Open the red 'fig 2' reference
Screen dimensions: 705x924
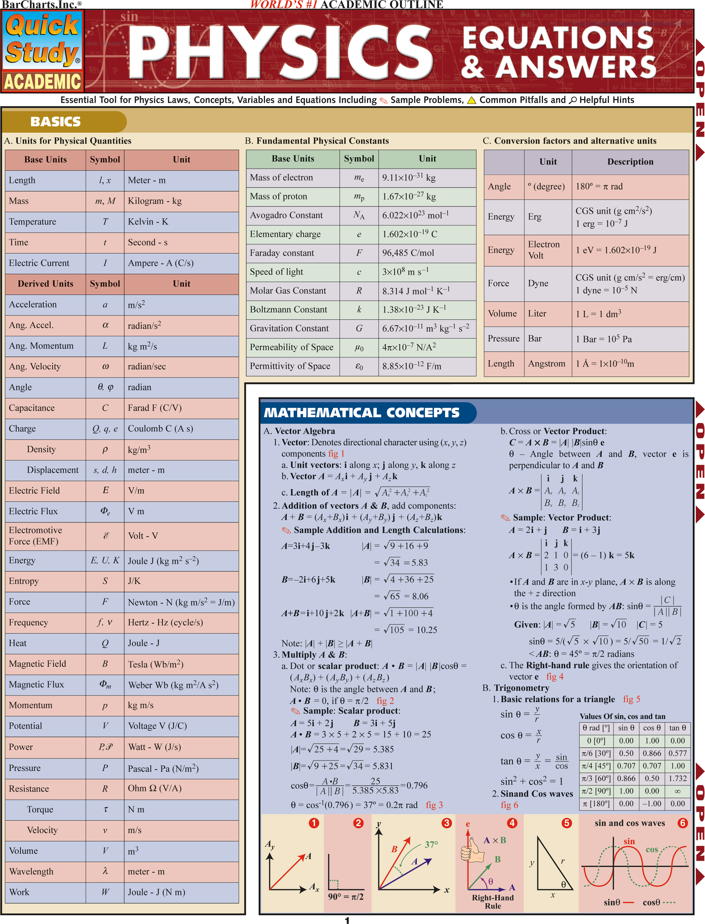(x=385, y=701)
